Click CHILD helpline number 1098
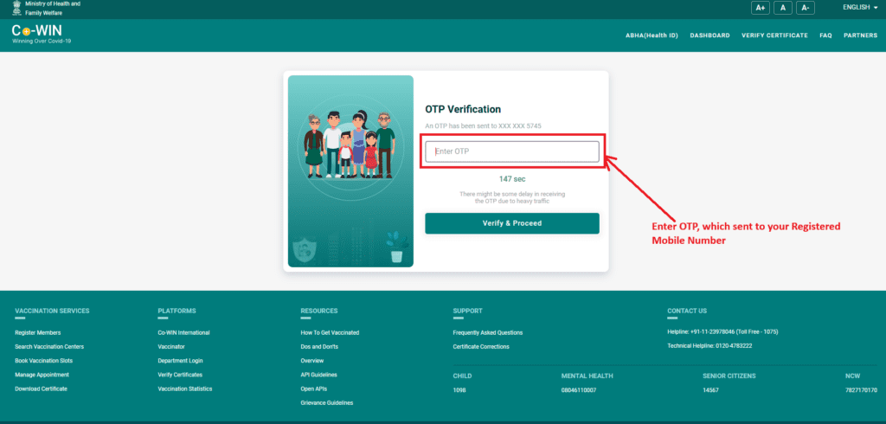The width and height of the screenshot is (886, 424). (x=459, y=390)
